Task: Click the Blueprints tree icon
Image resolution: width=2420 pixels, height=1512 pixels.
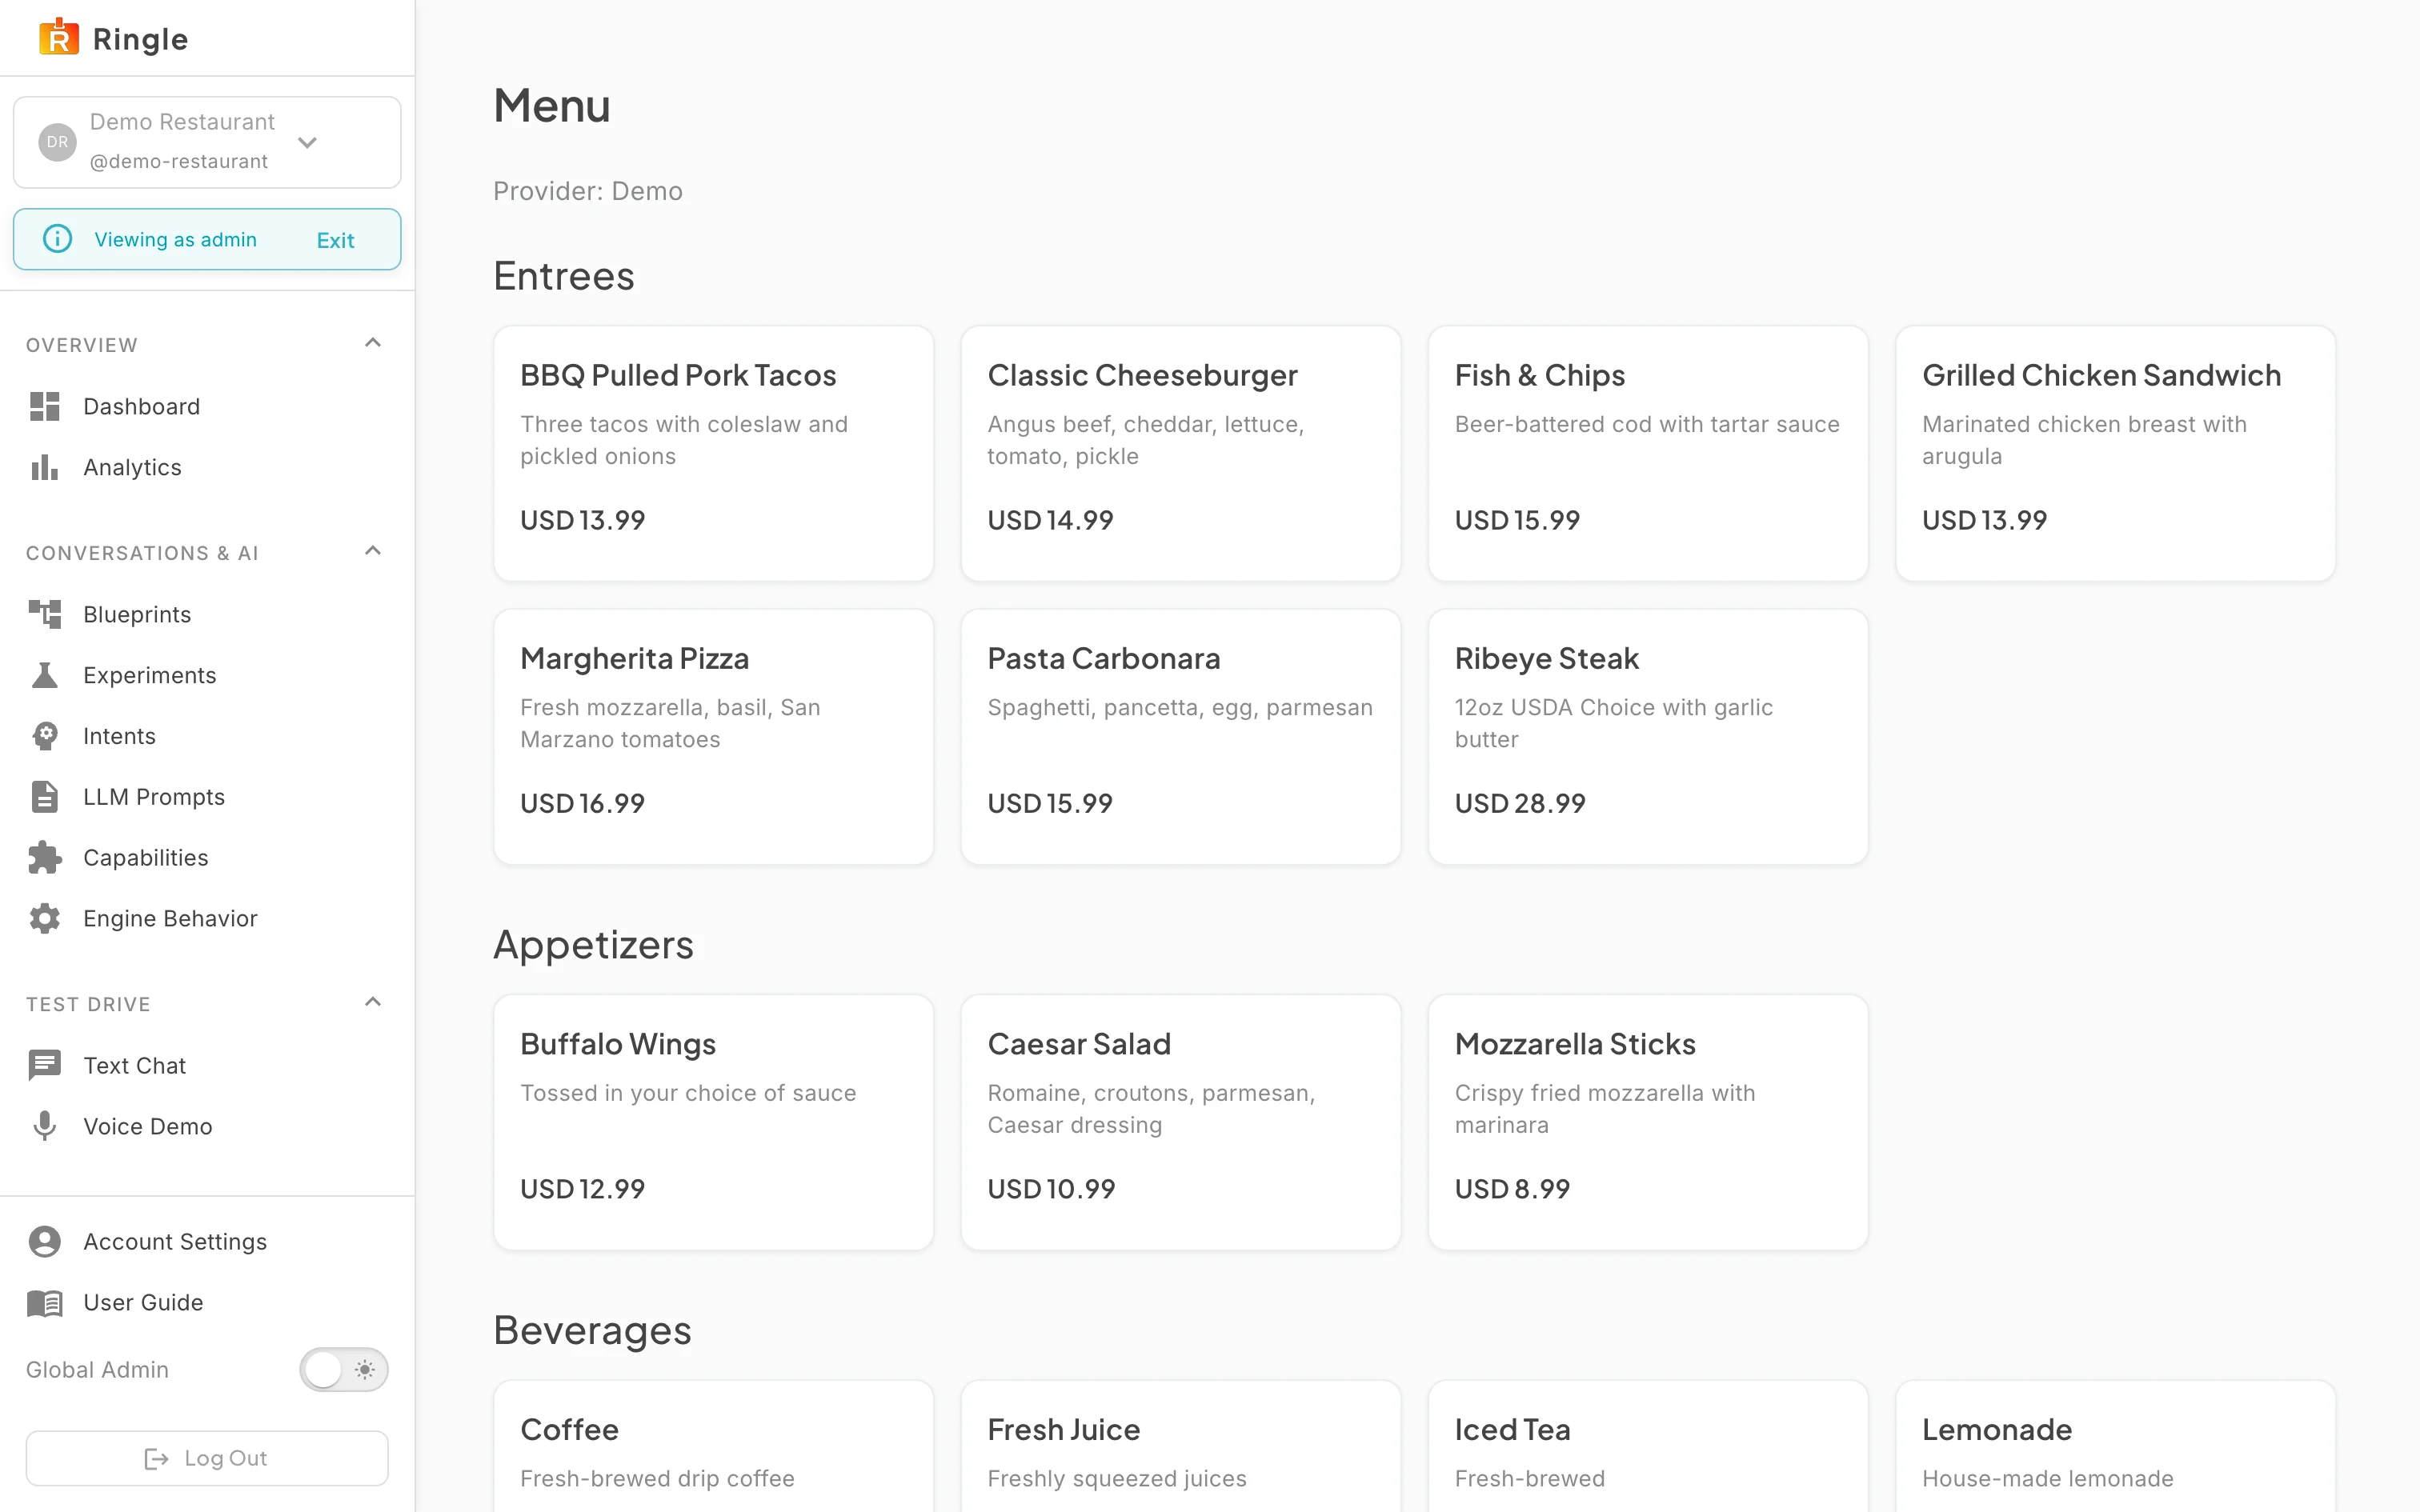Action: (x=45, y=614)
